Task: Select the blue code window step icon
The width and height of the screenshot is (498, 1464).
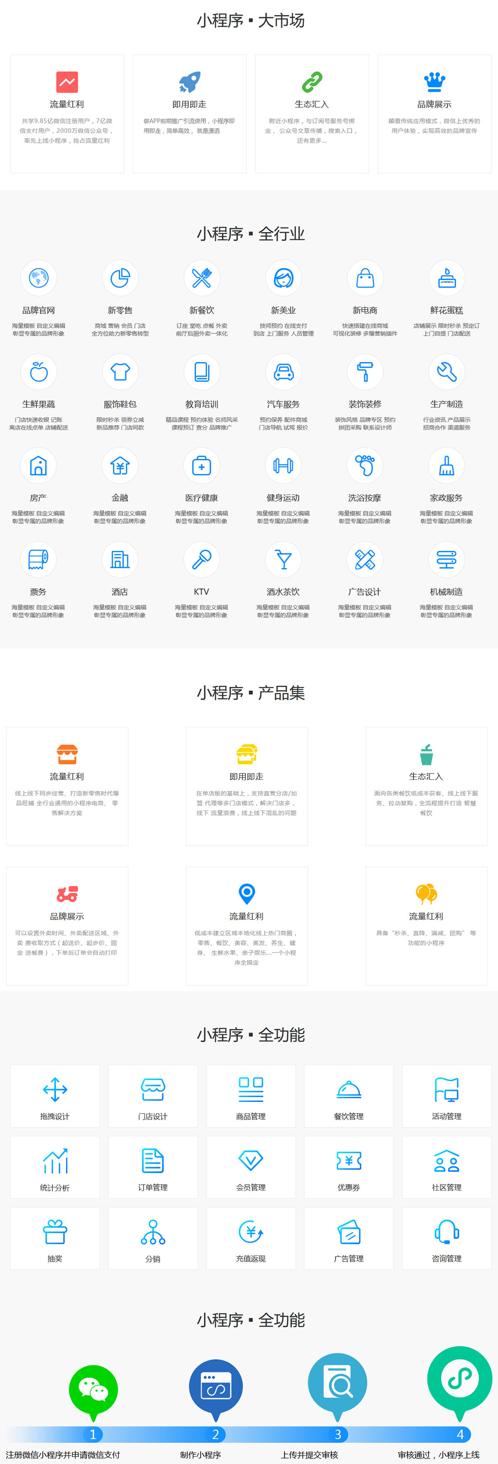Action: (216, 1387)
